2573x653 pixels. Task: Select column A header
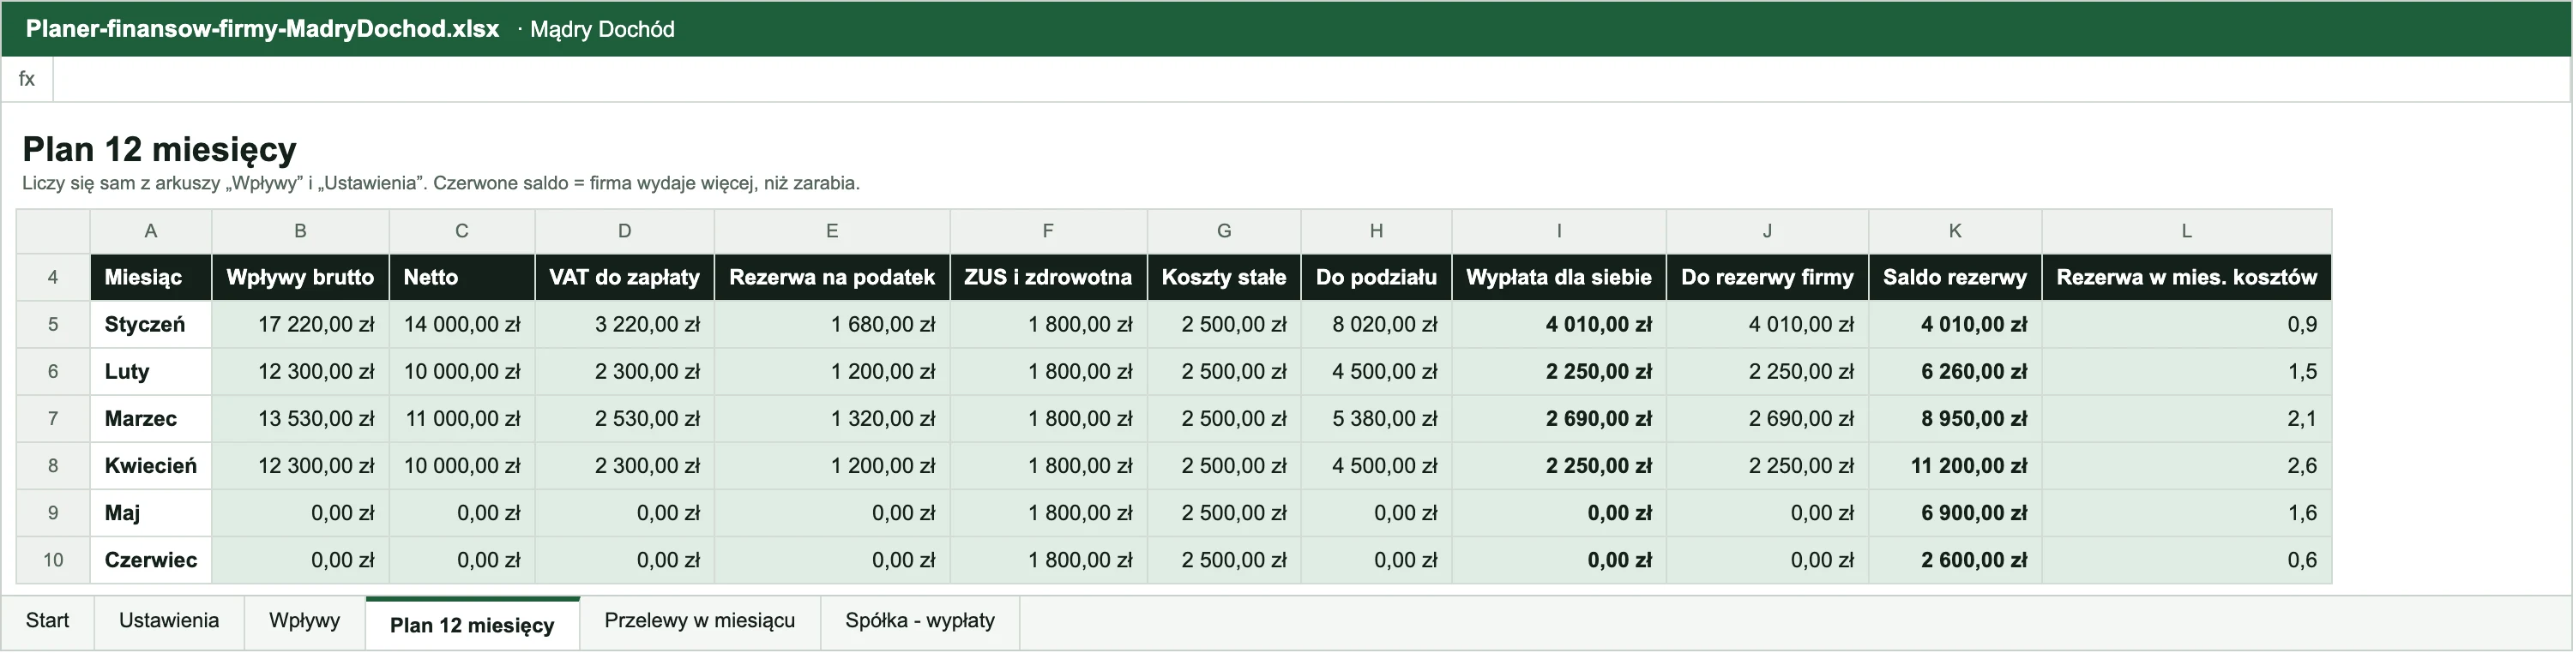click(x=151, y=231)
